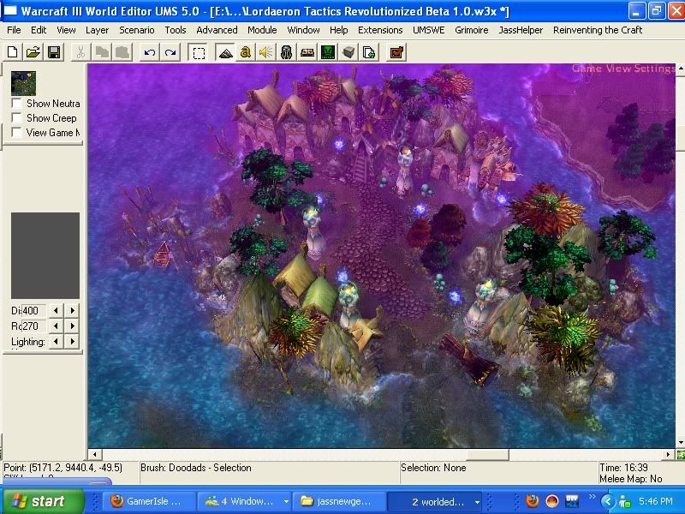
Task: Open the Object Editor
Action: tap(286, 52)
